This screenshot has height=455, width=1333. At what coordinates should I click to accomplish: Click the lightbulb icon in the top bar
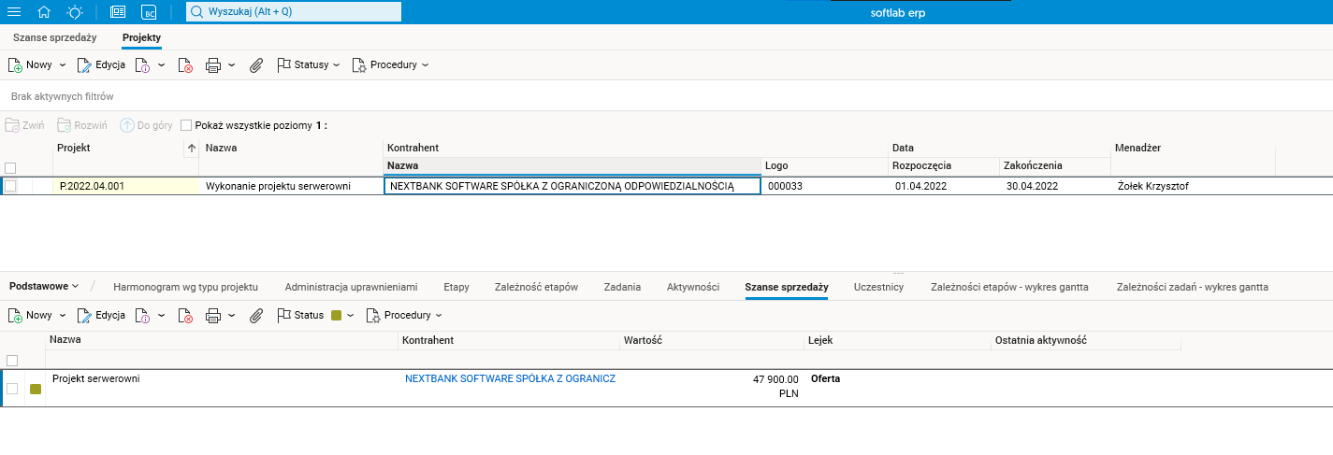click(x=75, y=12)
